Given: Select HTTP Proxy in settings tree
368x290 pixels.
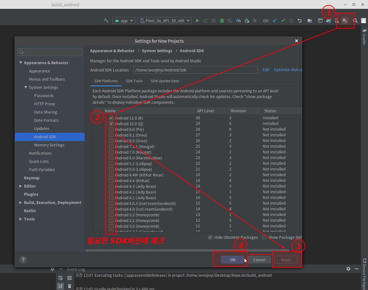Looking at the screenshot, I should 45,104.
